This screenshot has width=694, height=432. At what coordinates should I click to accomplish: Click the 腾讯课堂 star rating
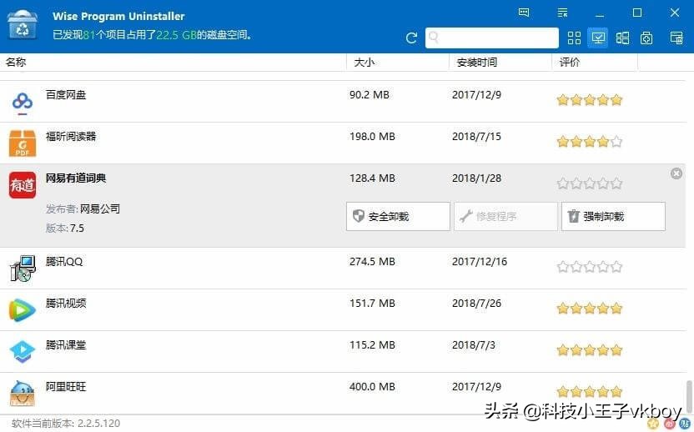tap(590, 350)
